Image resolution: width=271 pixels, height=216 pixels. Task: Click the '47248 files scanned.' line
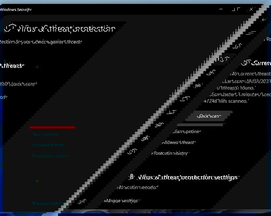[x=226, y=101]
